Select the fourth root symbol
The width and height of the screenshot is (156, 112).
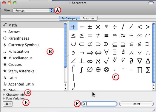click(123, 60)
